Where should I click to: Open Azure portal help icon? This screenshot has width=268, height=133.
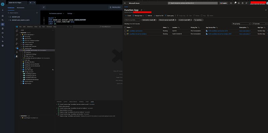coord(243,3)
